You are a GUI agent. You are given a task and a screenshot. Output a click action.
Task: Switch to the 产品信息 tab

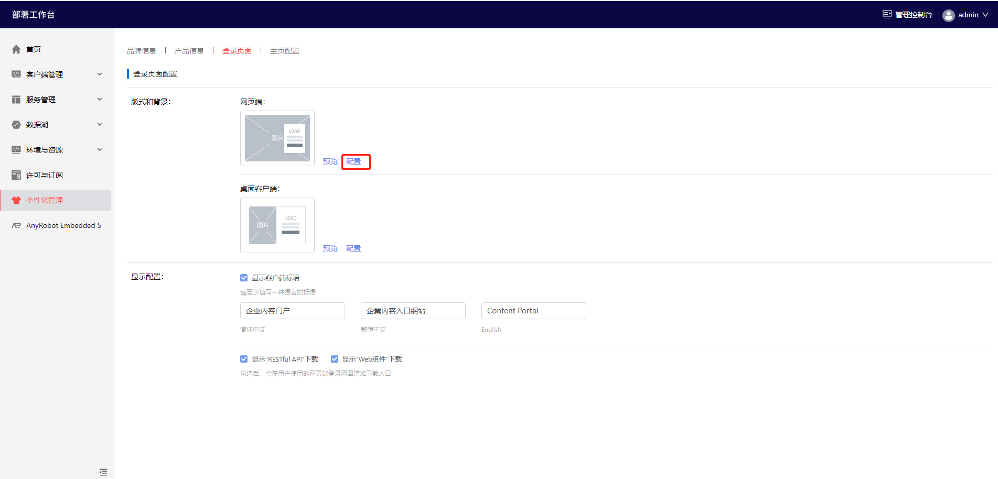189,51
